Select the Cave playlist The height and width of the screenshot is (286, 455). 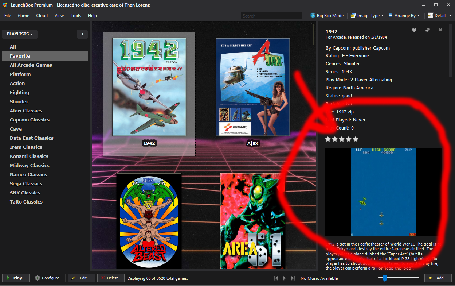pyautogui.click(x=45, y=129)
